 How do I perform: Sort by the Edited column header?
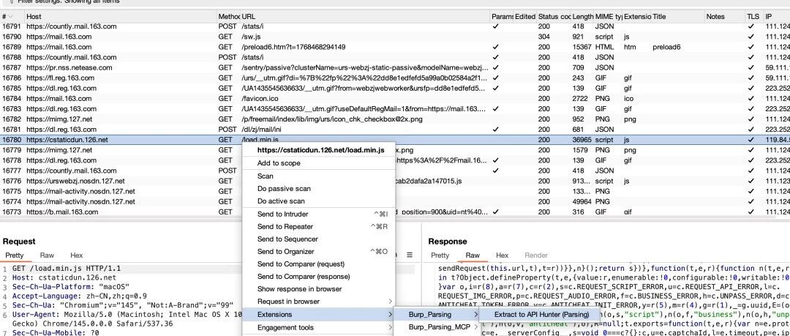(524, 17)
